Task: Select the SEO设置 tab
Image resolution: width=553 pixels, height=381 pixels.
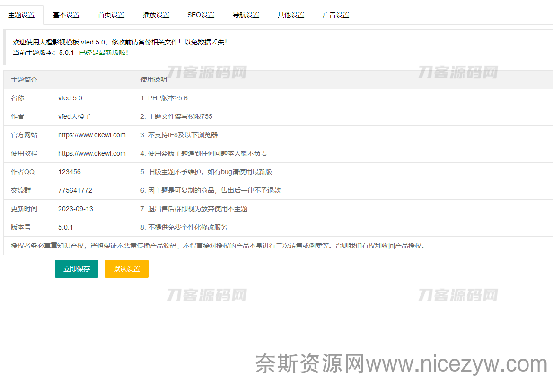Action: (201, 15)
